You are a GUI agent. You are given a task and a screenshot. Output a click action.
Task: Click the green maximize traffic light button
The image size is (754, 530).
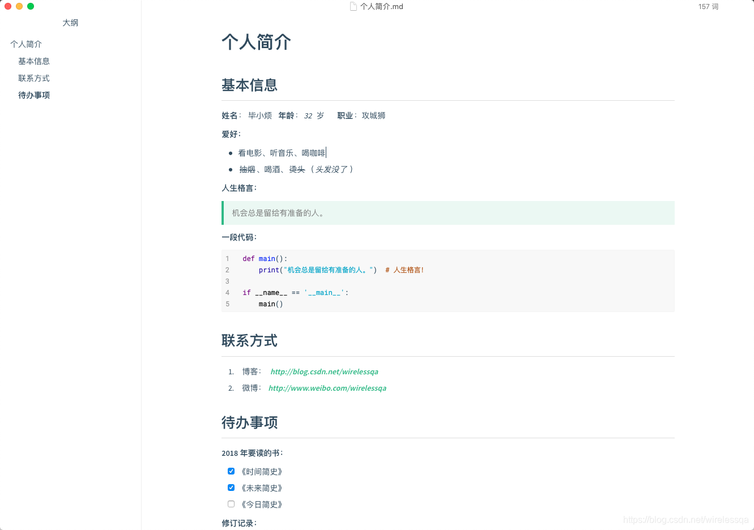(x=29, y=6)
